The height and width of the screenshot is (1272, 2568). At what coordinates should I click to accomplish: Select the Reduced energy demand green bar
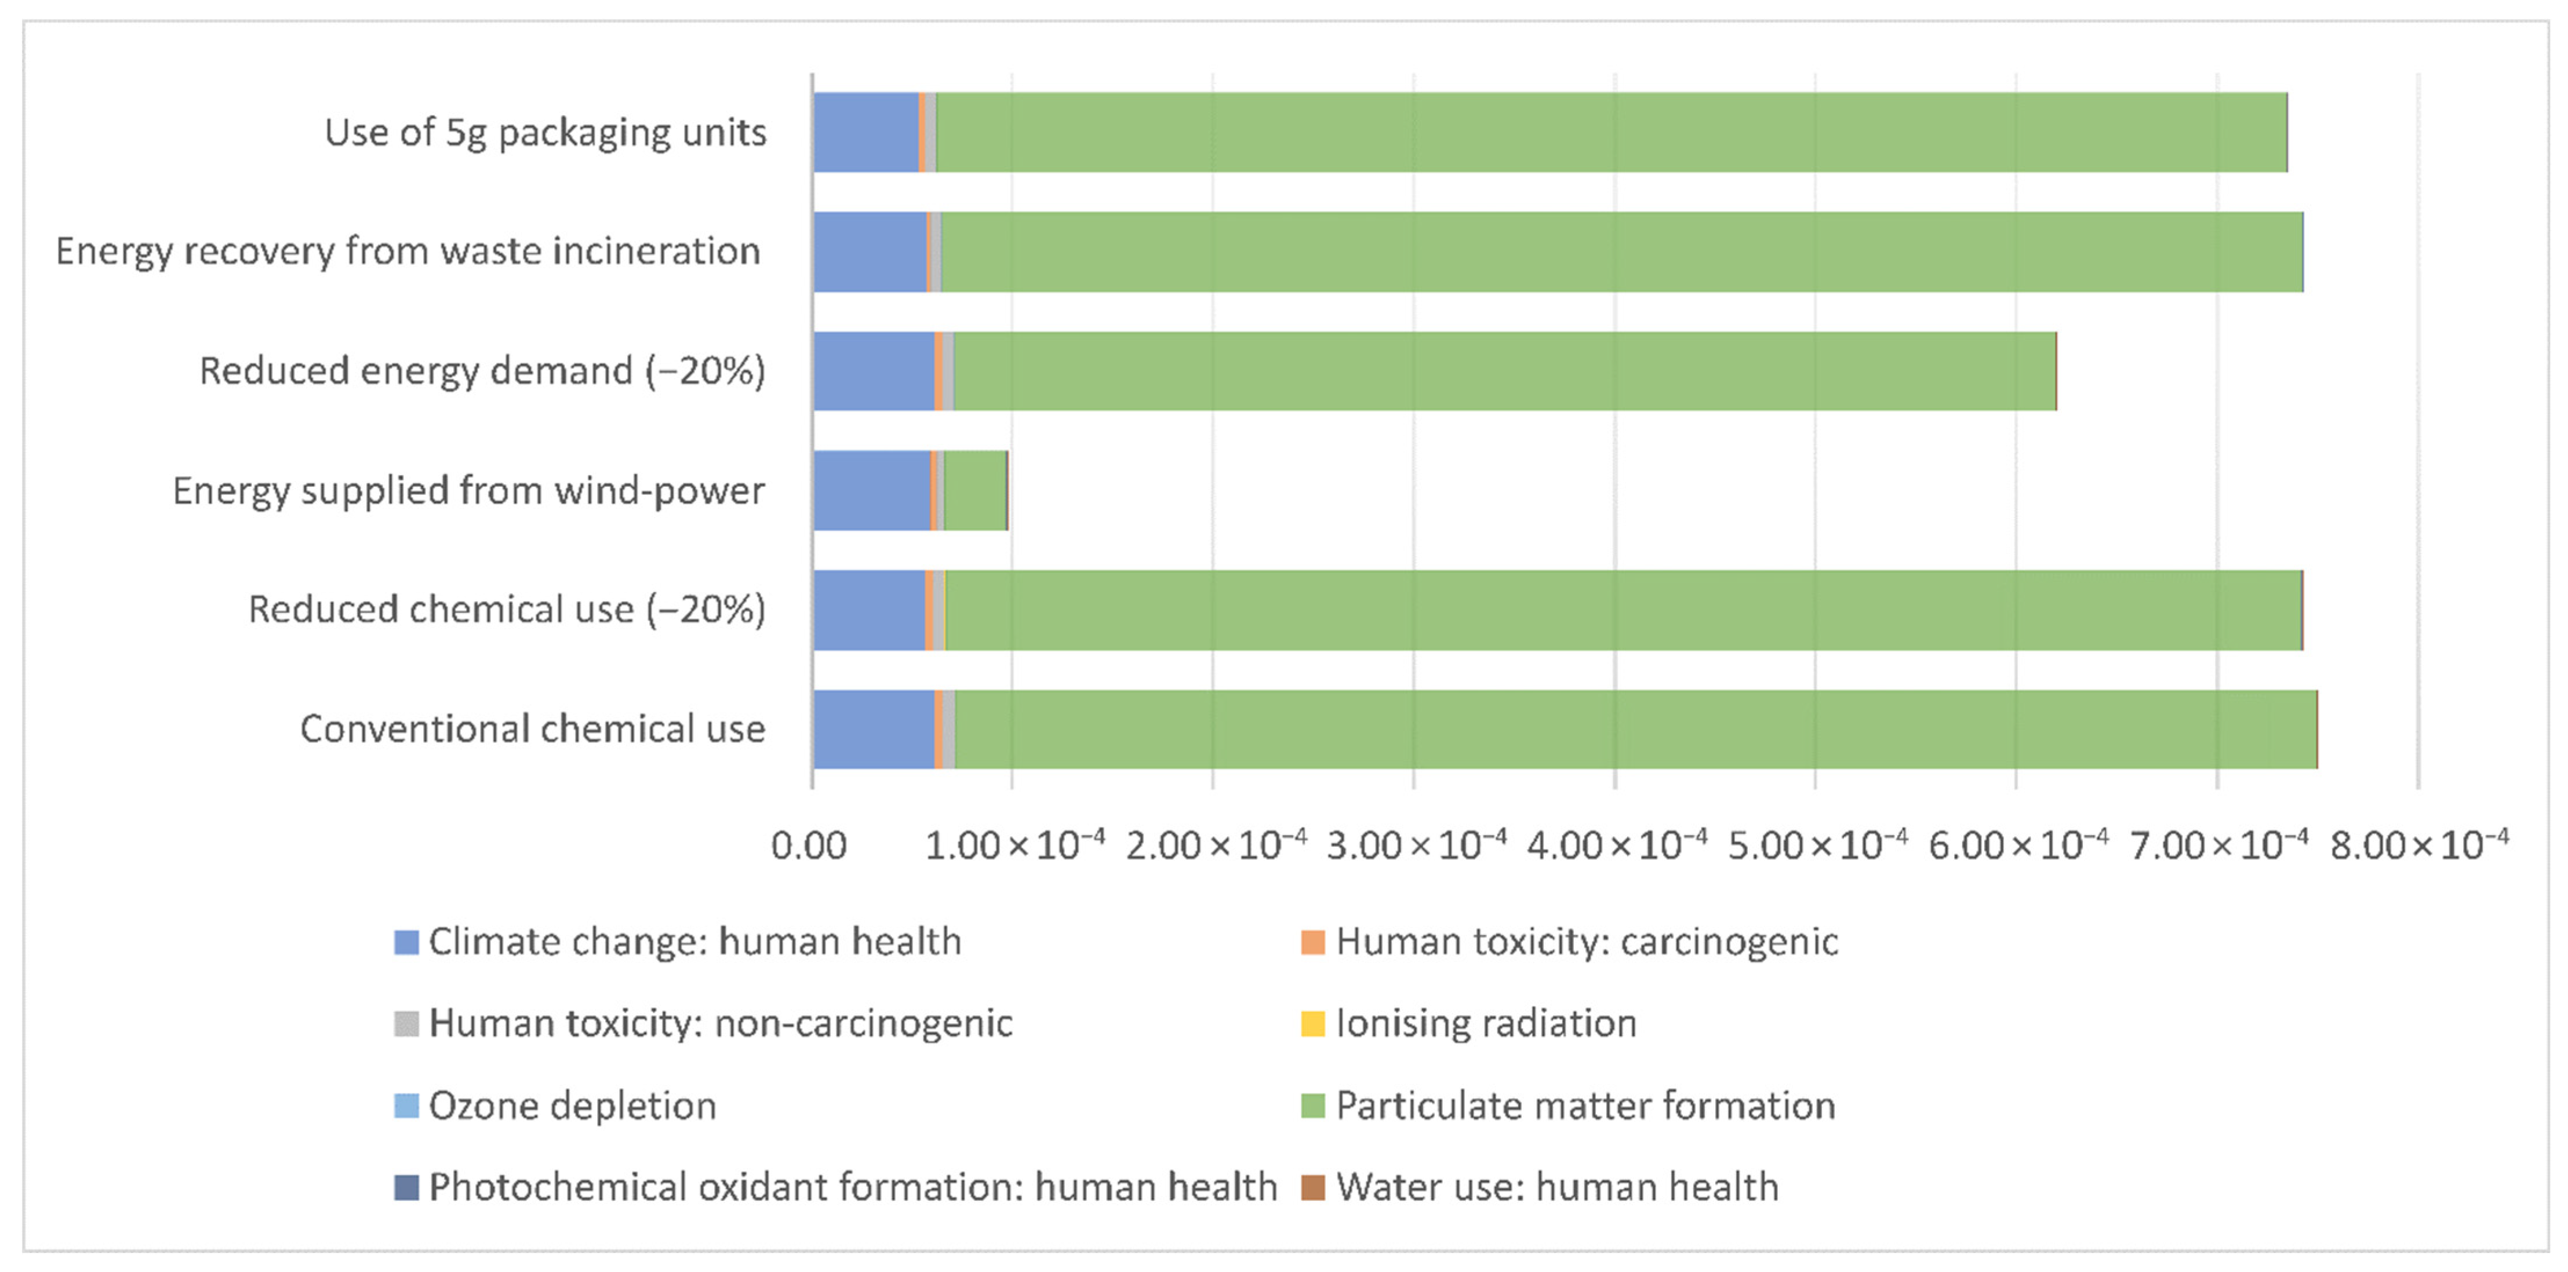point(1503,371)
